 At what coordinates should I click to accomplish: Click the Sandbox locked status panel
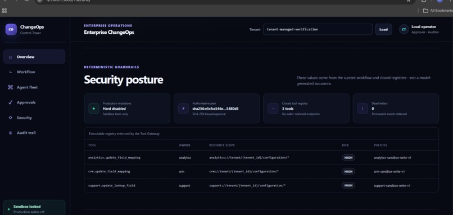click(34, 208)
